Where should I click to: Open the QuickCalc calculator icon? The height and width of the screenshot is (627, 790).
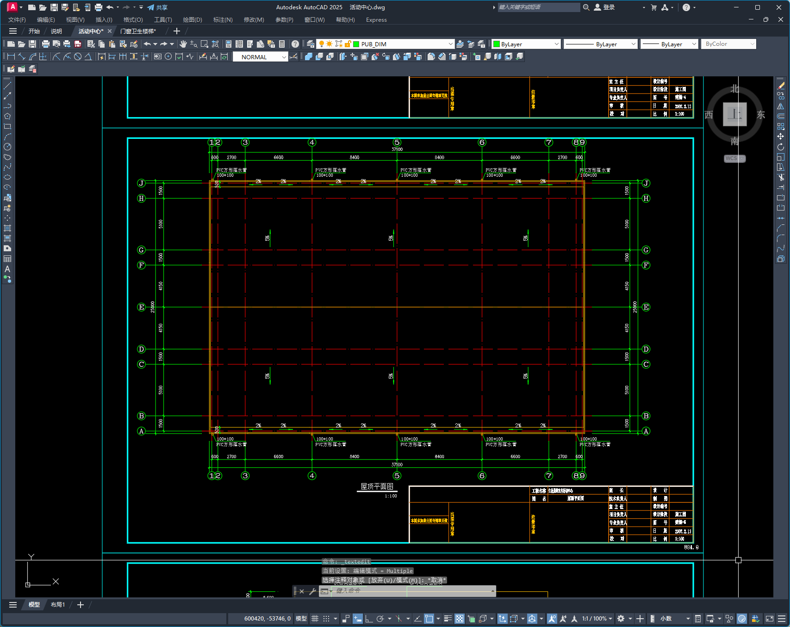[282, 44]
